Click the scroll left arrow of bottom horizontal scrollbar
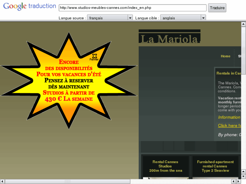246x184 pixels. click(2, 181)
